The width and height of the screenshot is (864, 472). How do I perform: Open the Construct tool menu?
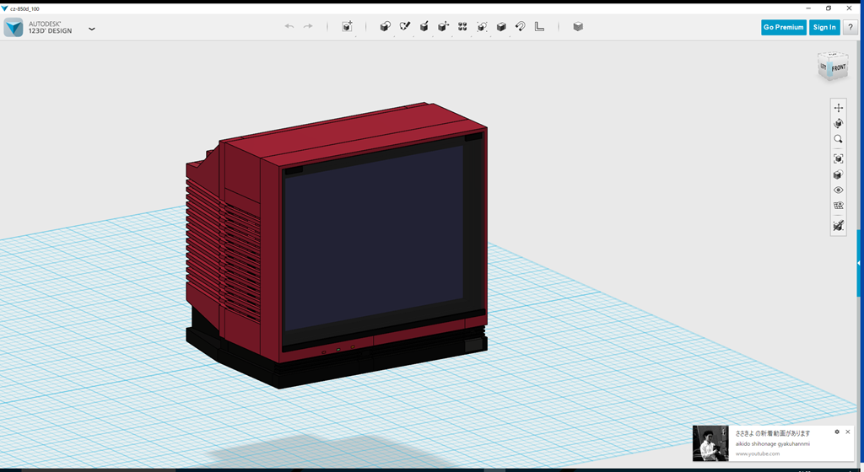[424, 27]
